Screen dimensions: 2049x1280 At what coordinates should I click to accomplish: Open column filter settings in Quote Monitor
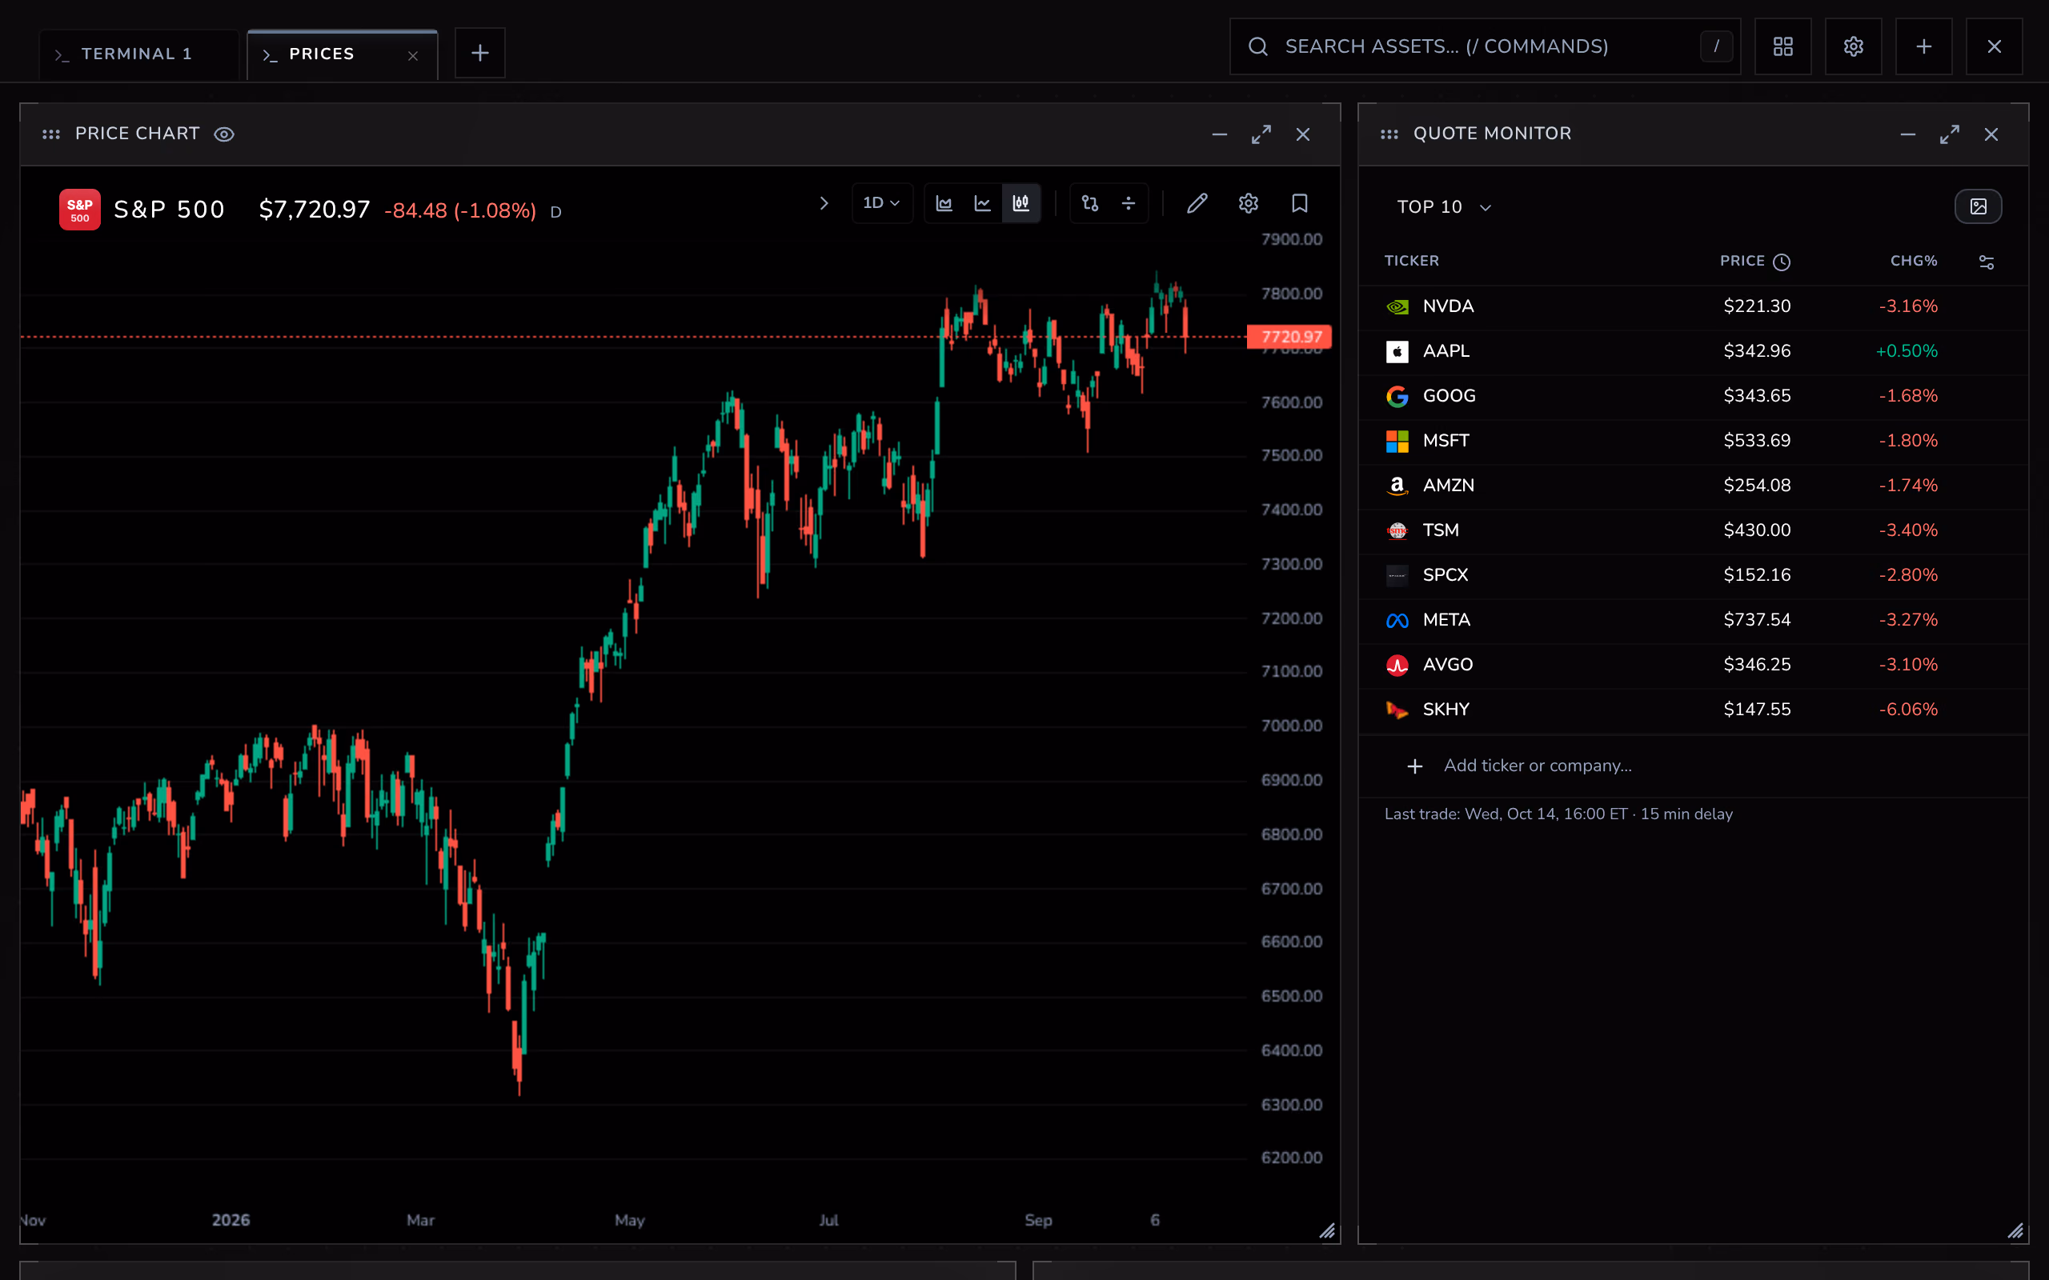[x=1987, y=262]
